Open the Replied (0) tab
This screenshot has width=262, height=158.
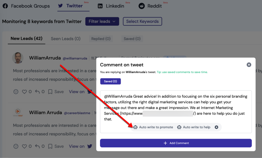101,39
